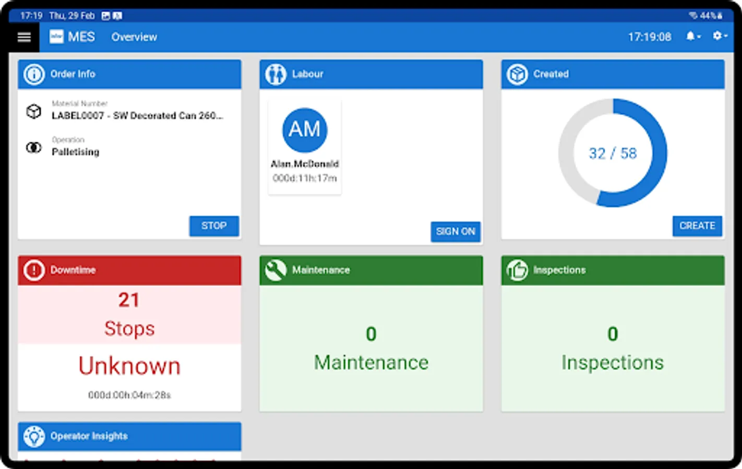Click the Overview page title

point(134,37)
